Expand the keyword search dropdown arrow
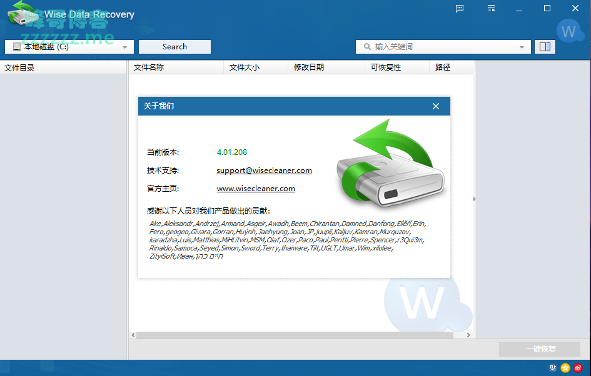This screenshot has height=376, width=591. click(522, 47)
